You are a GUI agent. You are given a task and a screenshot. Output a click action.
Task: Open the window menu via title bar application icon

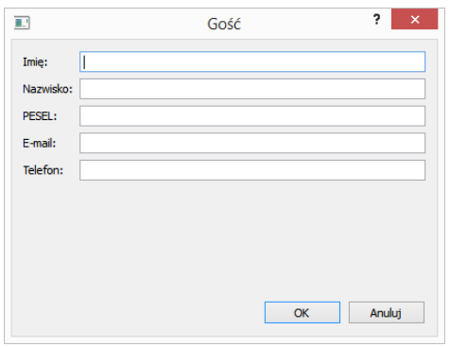point(22,23)
